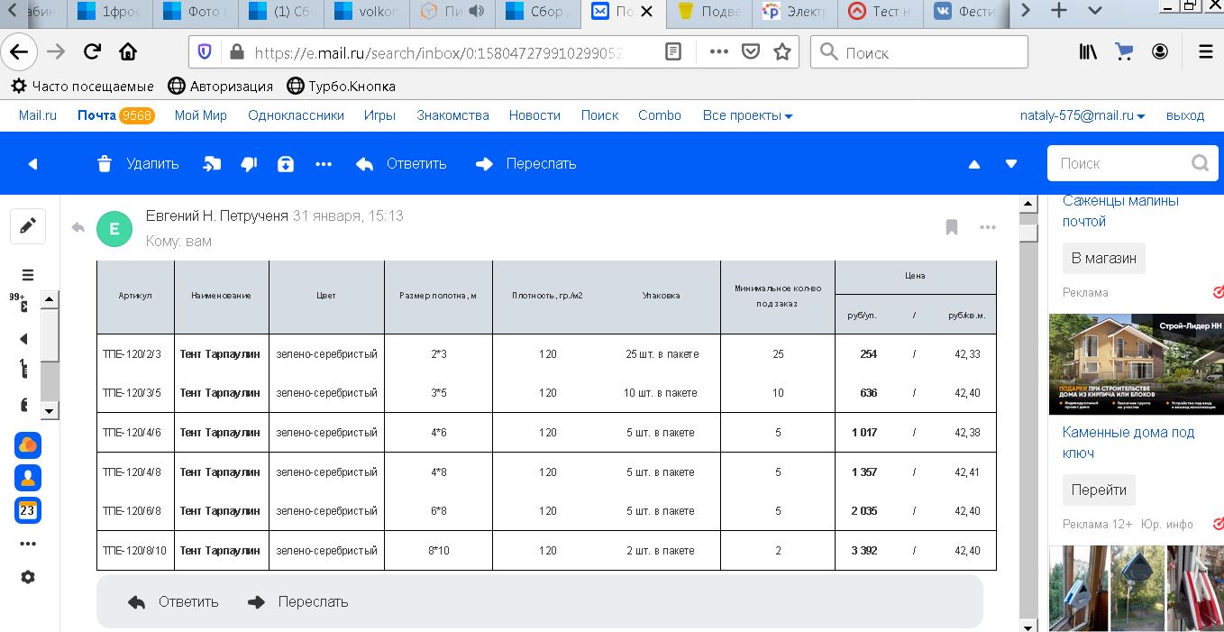Open the list-all-tabs chevron
The width and height of the screenshot is (1224, 632).
pyautogui.click(x=1094, y=11)
